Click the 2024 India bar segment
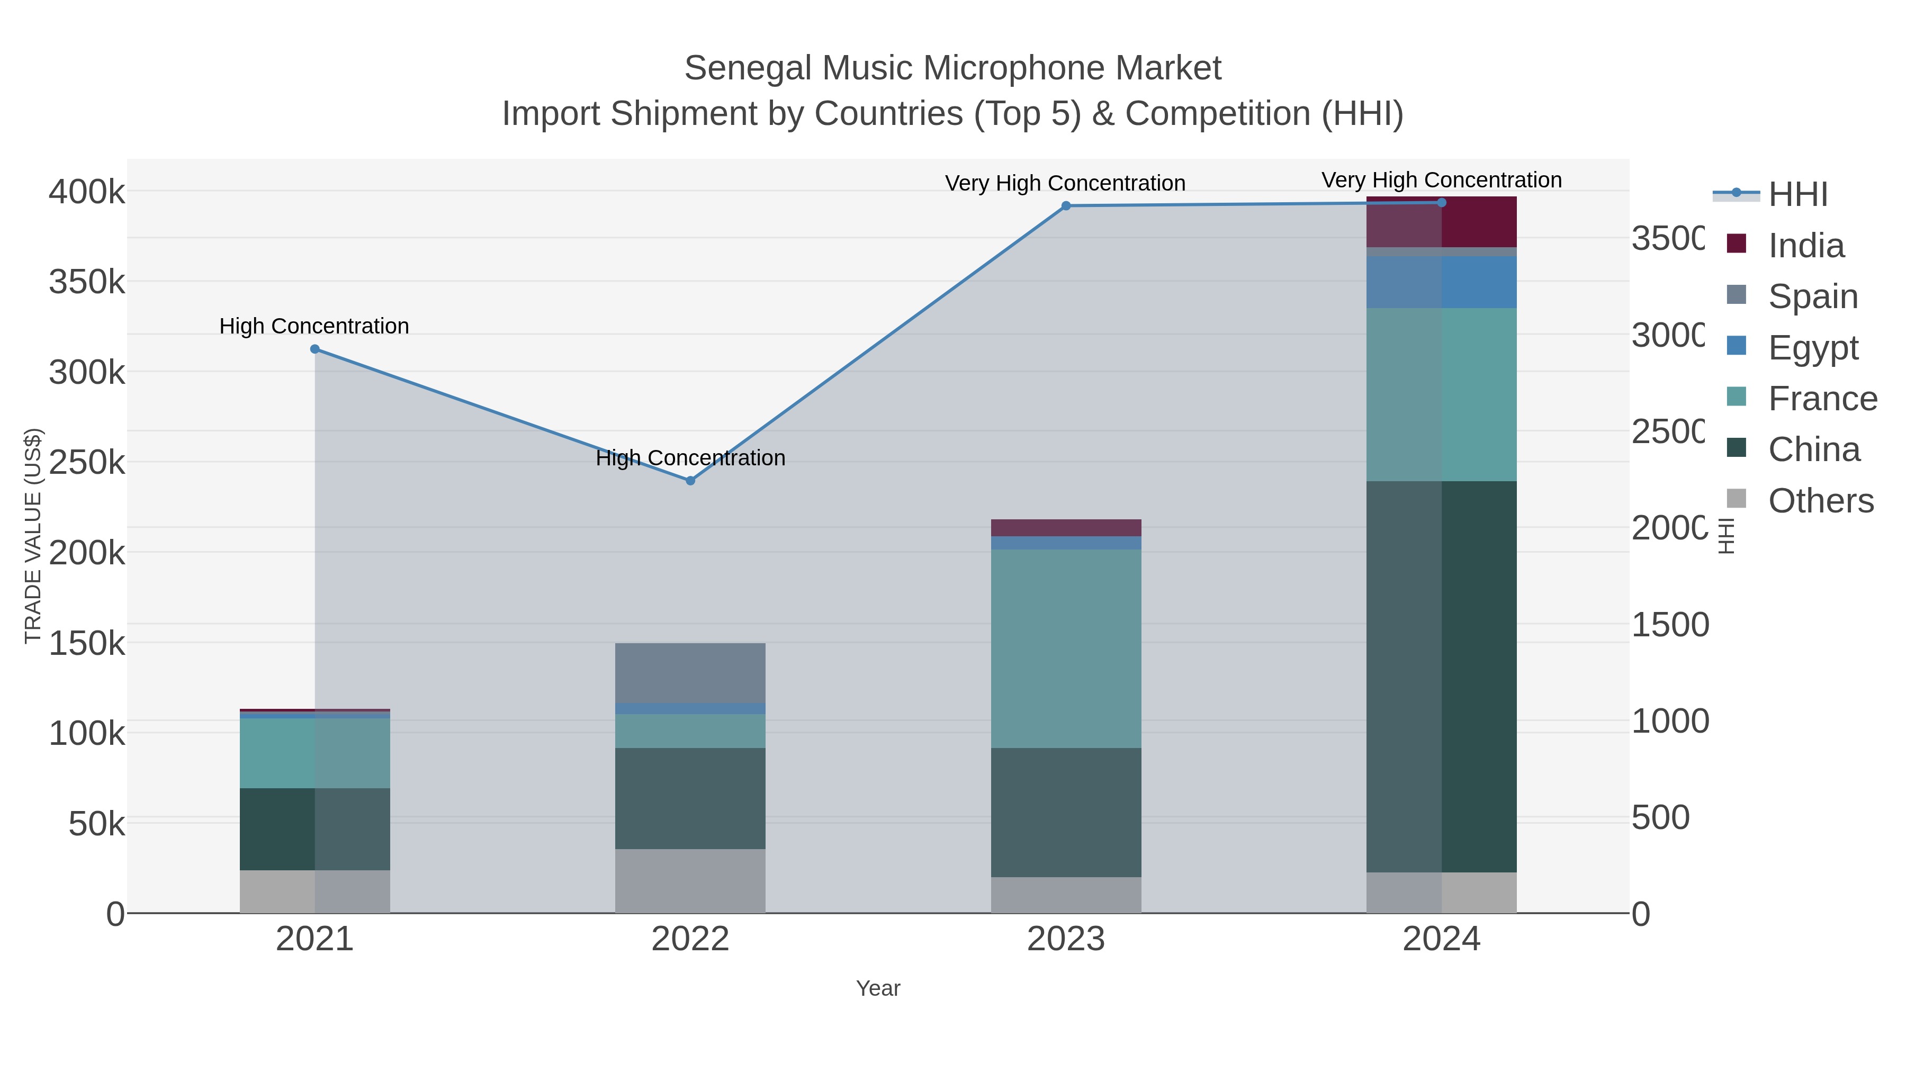The height and width of the screenshot is (1072, 1906). pyautogui.click(x=1441, y=222)
